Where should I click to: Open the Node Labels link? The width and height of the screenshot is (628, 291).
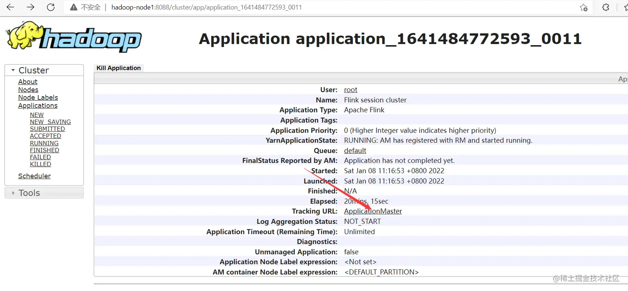[38, 97]
